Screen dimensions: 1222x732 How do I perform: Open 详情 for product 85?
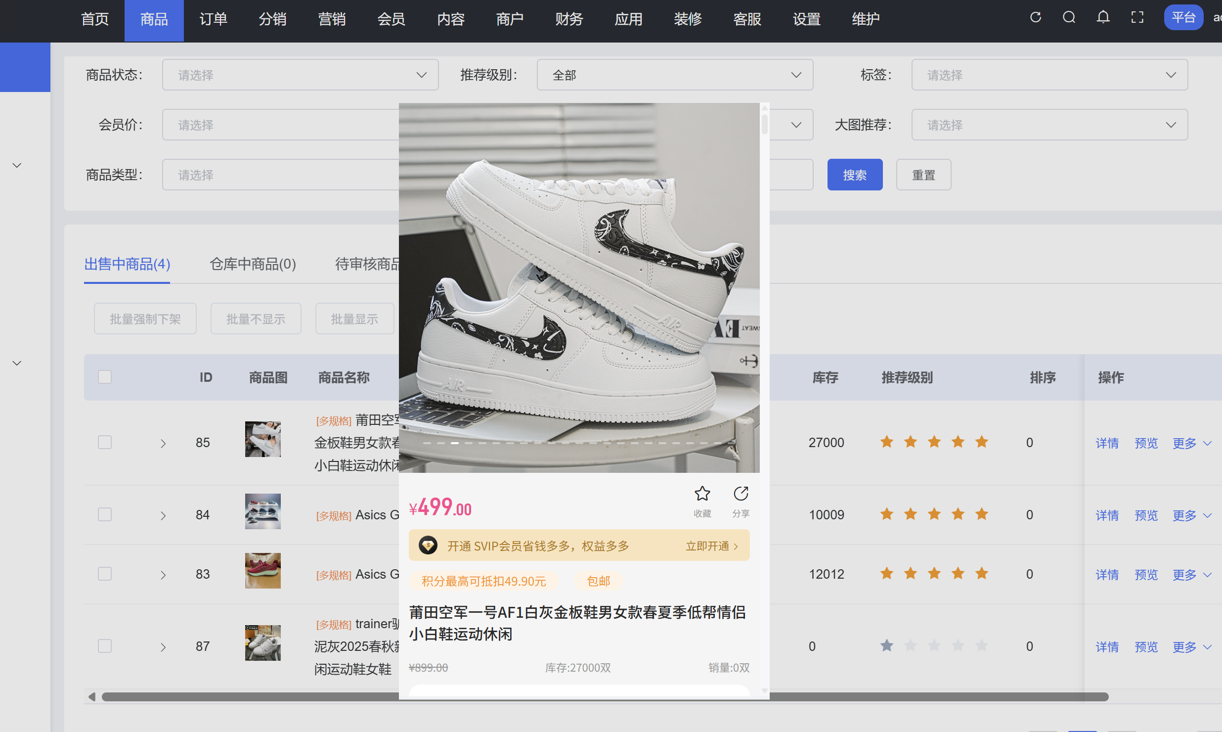click(1107, 443)
